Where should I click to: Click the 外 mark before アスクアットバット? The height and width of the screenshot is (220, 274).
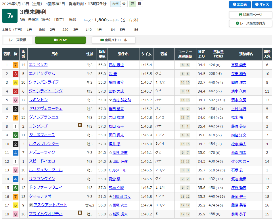click(x=31, y=205)
